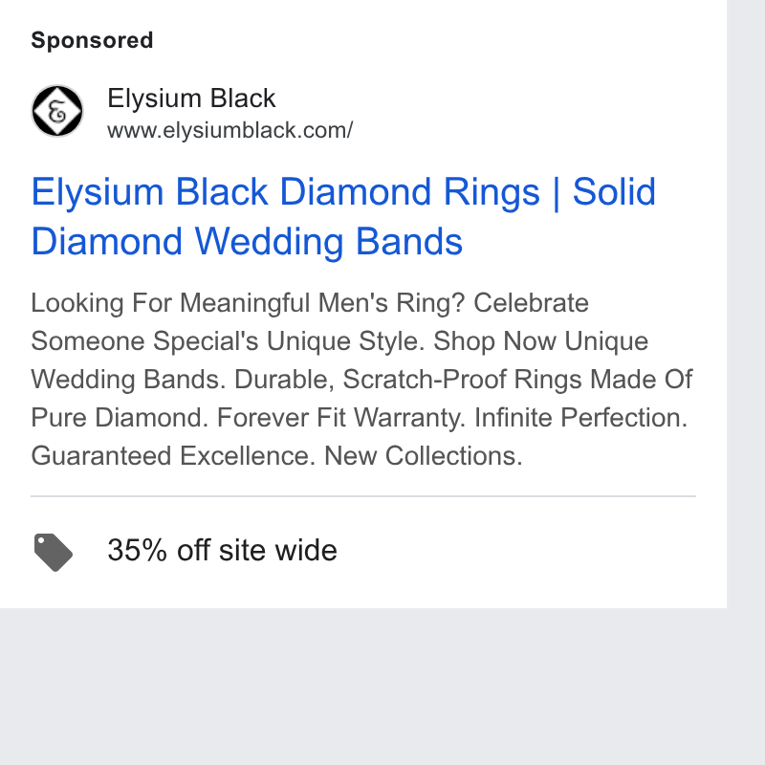
Task: Click the www.elysiumblack.com/ URL
Action: click(229, 131)
